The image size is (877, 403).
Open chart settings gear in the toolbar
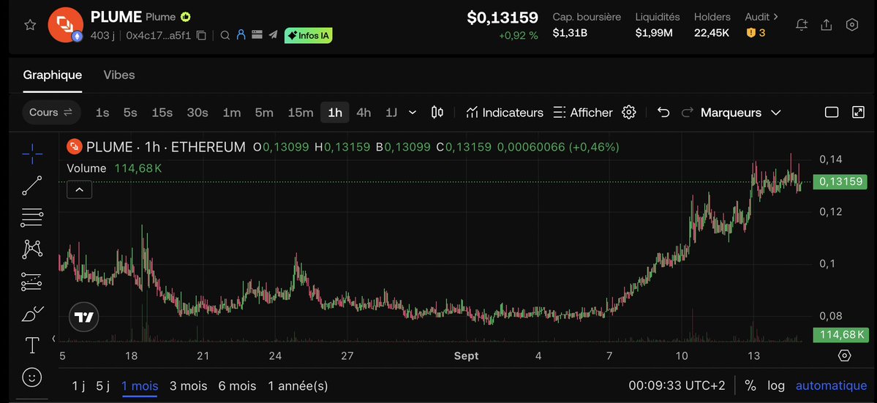click(628, 113)
